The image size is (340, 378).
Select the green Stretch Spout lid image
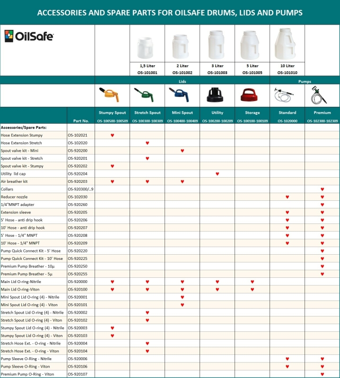click(x=147, y=95)
